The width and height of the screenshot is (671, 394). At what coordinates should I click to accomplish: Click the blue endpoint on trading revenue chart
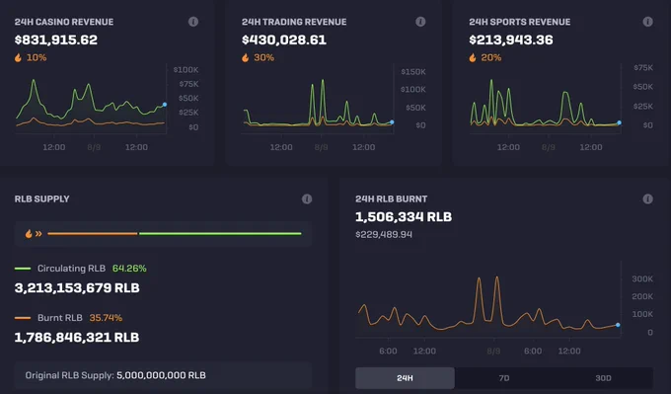392,122
